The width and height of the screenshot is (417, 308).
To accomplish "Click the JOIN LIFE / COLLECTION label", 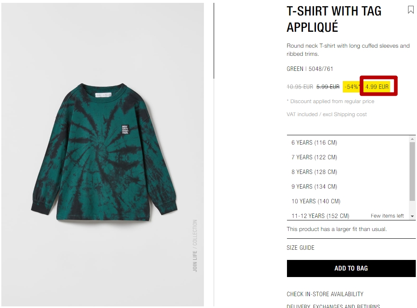I will 195,246.
